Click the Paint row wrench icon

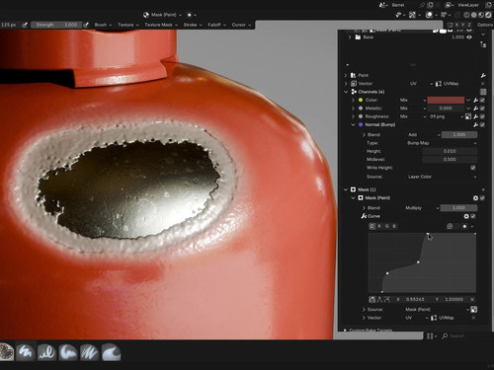pos(483,75)
